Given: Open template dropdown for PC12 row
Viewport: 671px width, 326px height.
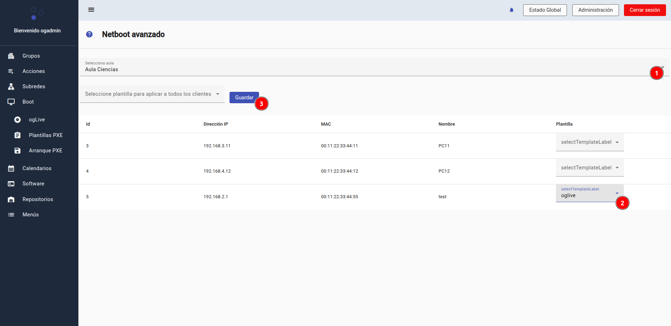Looking at the screenshot, I should pyautogui.click(x=589, y=168).
